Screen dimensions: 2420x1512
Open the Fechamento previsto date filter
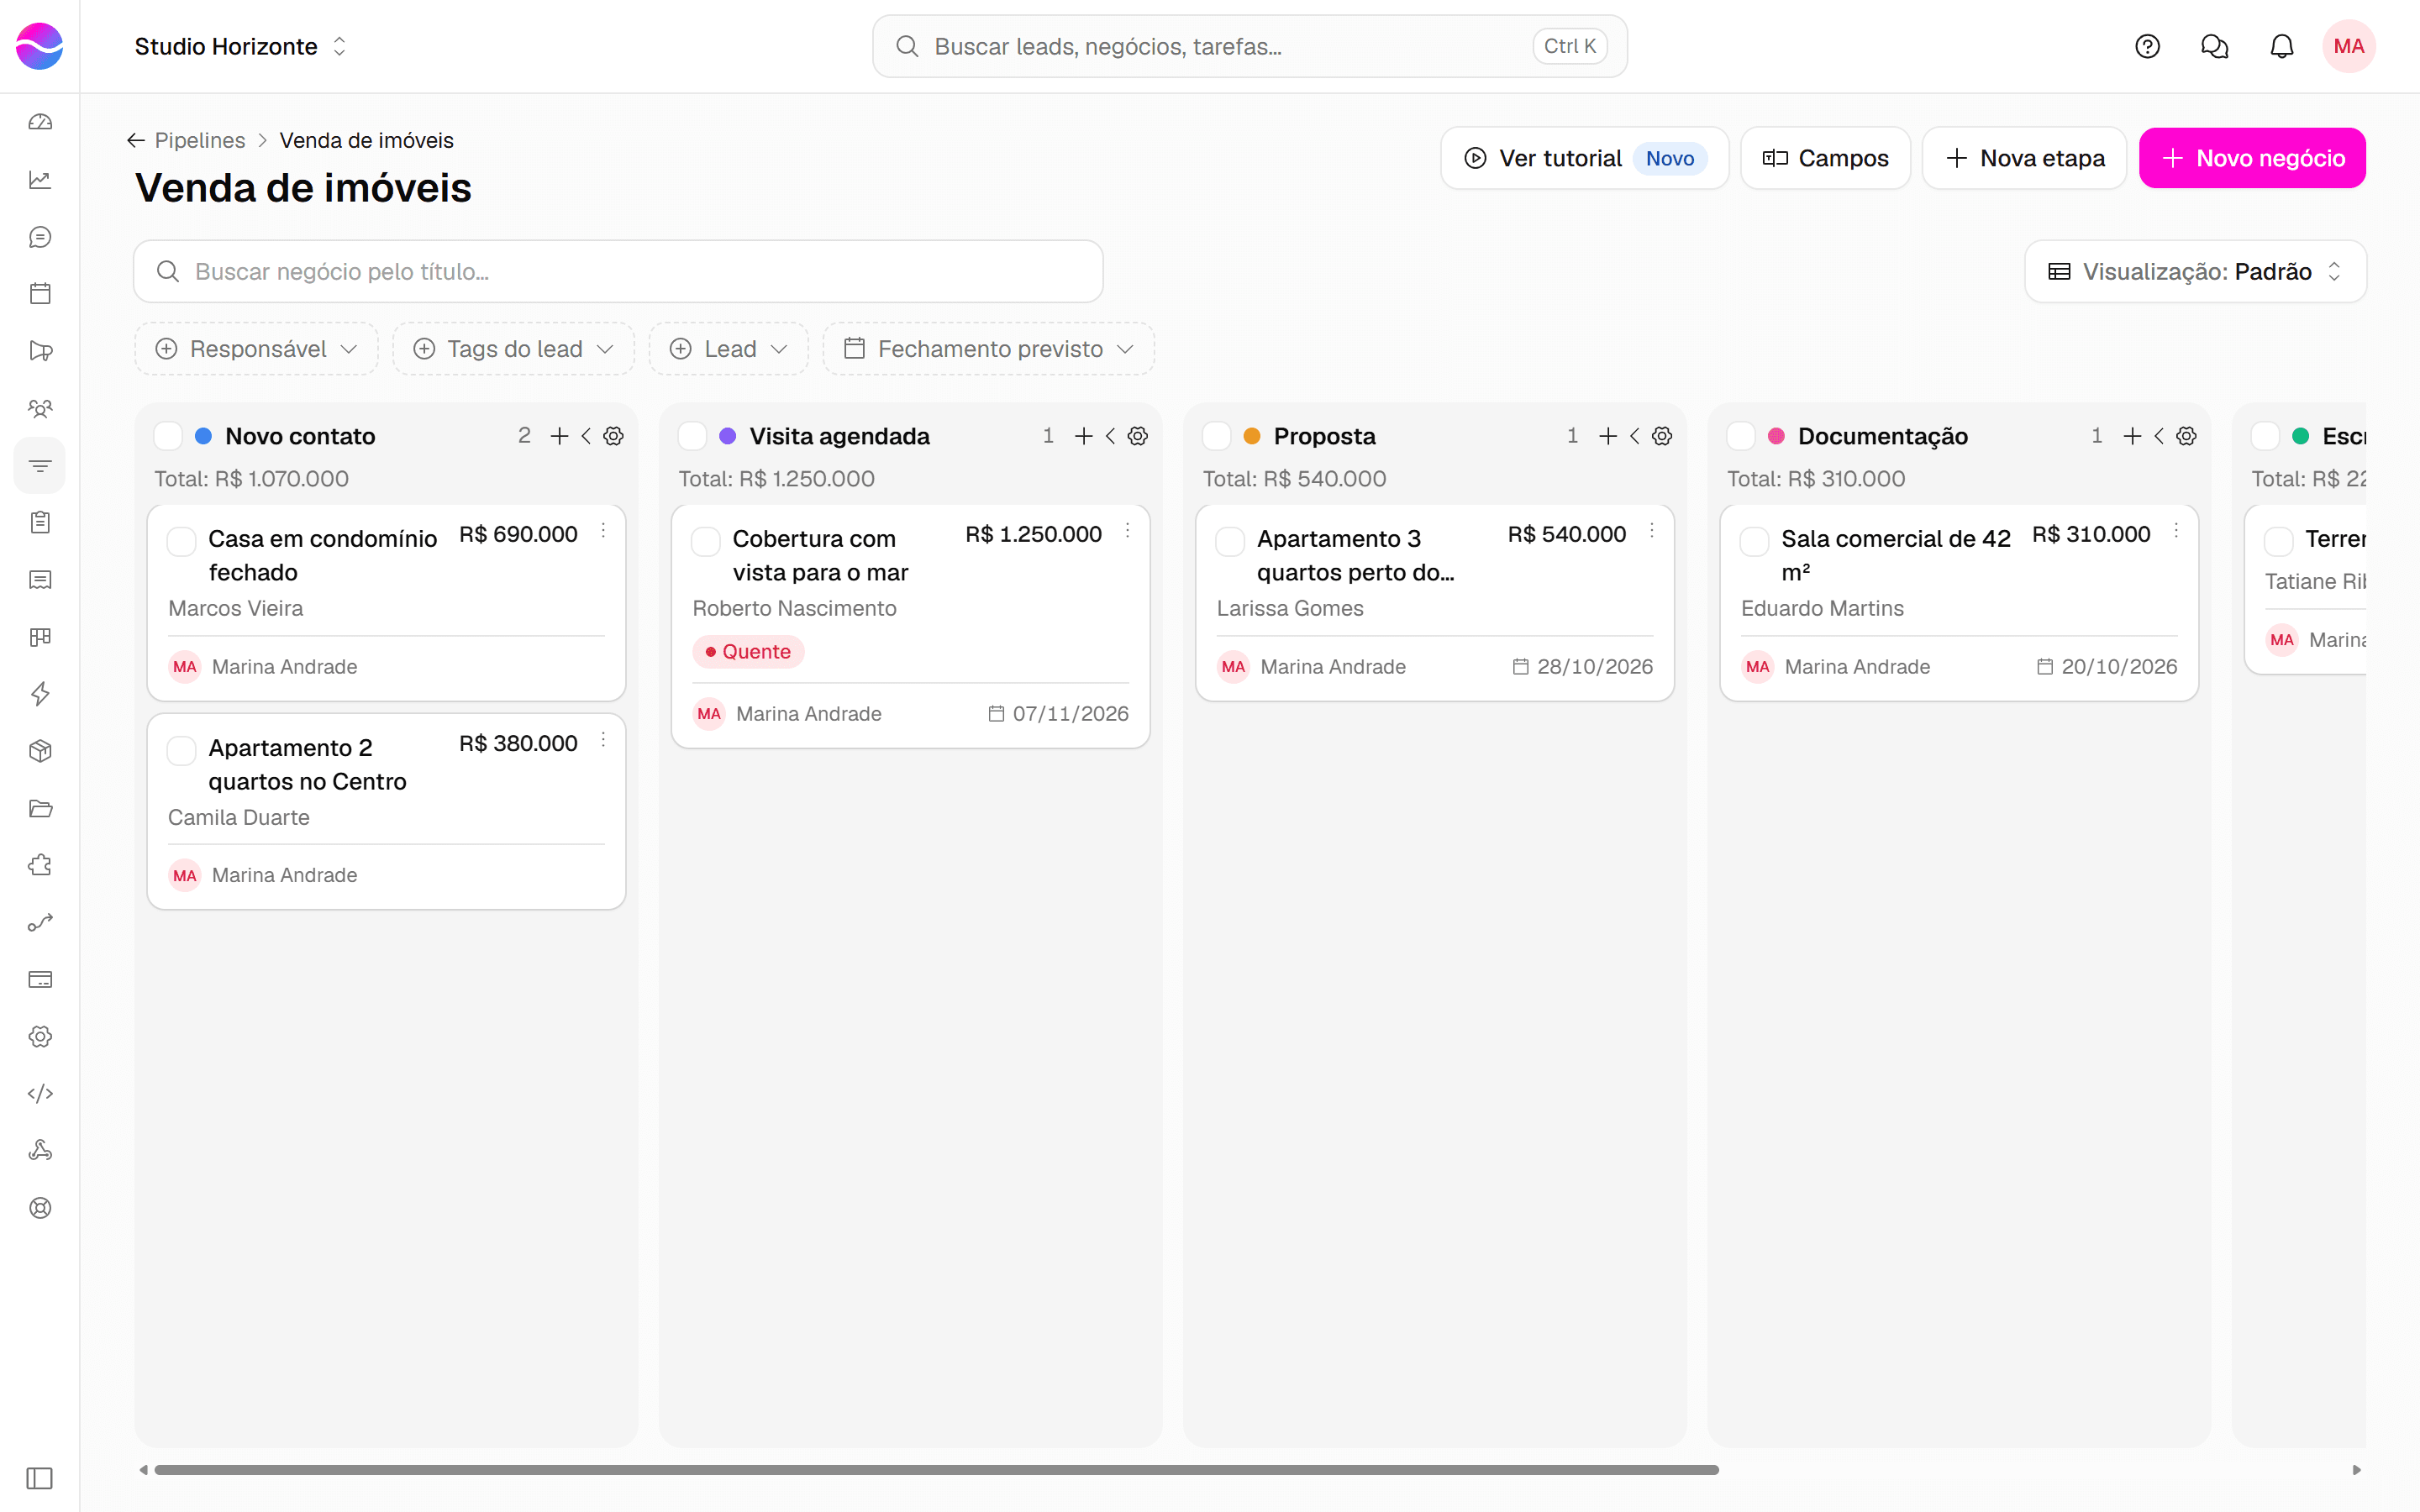coord(989,349)
